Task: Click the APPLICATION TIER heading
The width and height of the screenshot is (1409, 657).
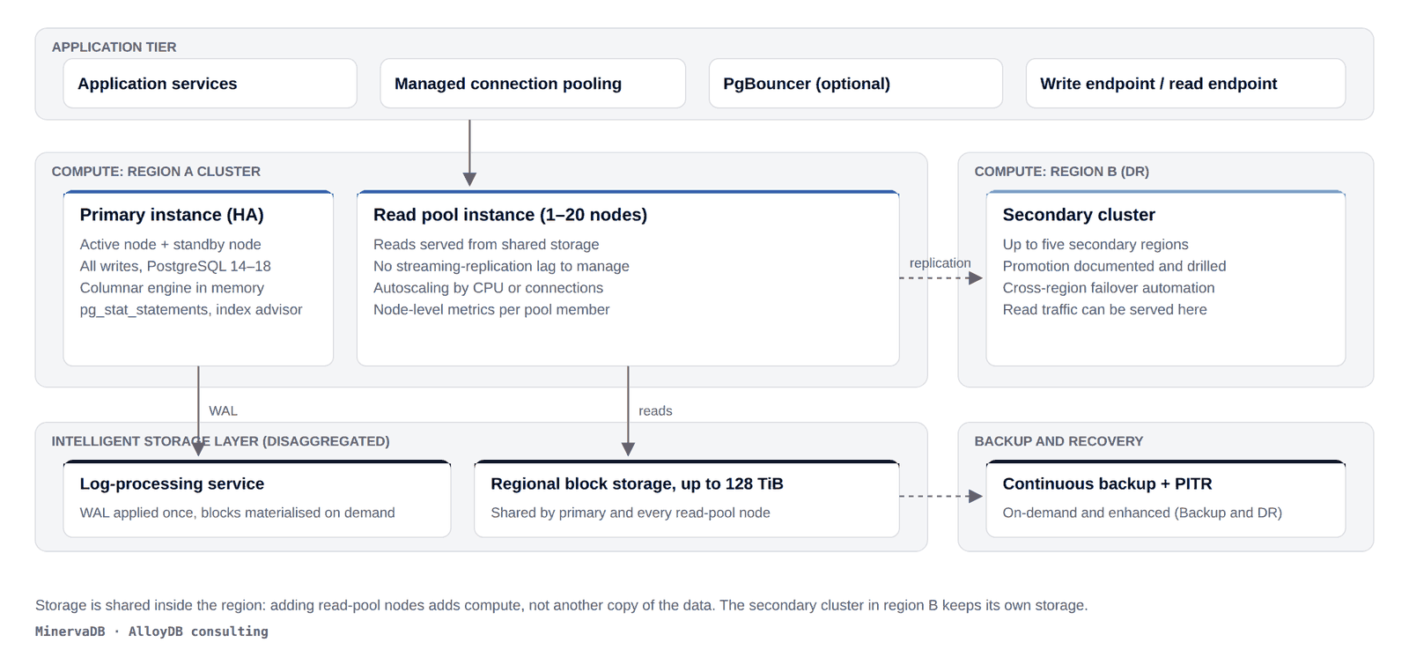Action: click(114, 47)
